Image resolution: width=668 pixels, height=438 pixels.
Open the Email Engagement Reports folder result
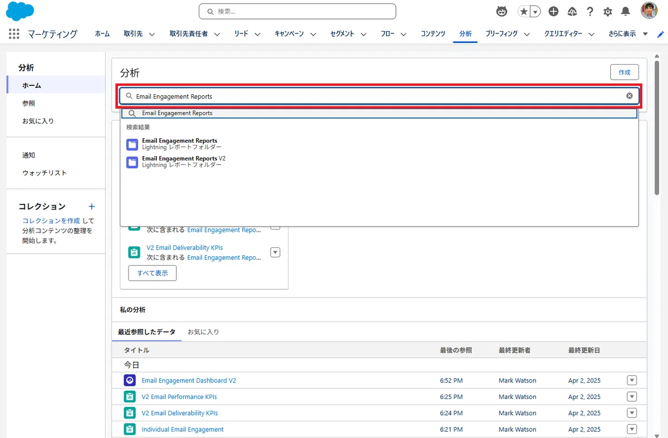point(379,144)
